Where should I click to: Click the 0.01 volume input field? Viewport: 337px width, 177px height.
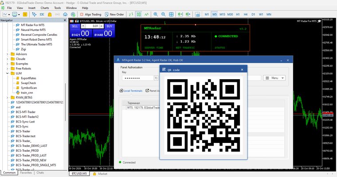click(92, 26)
